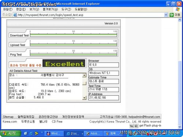Open the Windows Start button
Viewport: 183px width, 137px height.
point(11,133)
